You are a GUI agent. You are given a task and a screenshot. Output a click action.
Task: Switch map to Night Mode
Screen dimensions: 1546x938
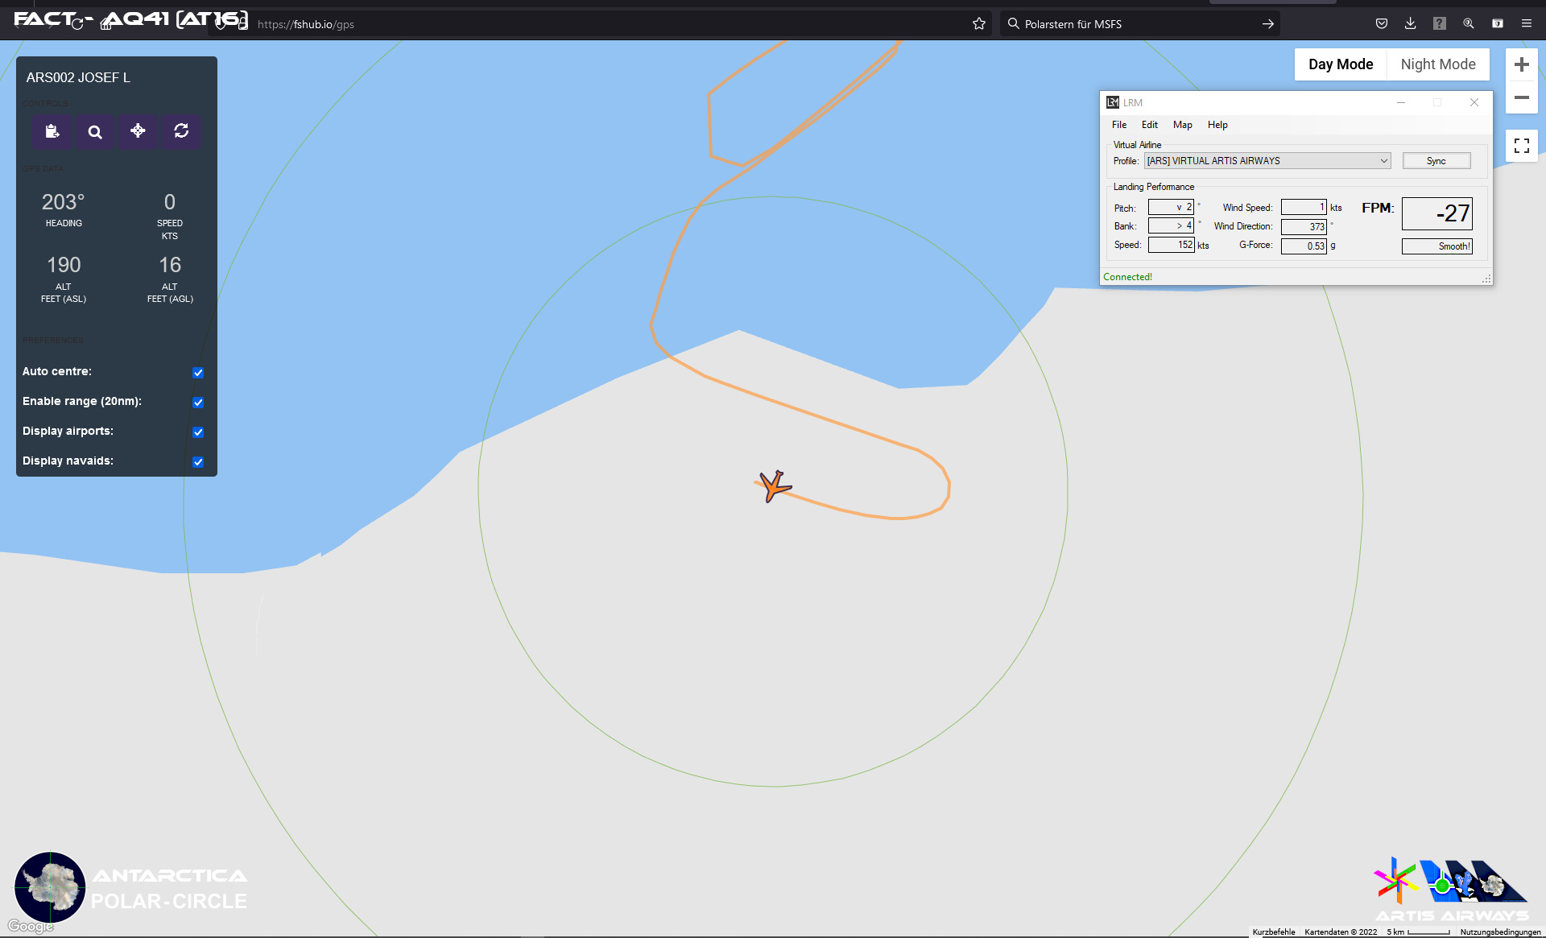click(x=1438, y=64)
